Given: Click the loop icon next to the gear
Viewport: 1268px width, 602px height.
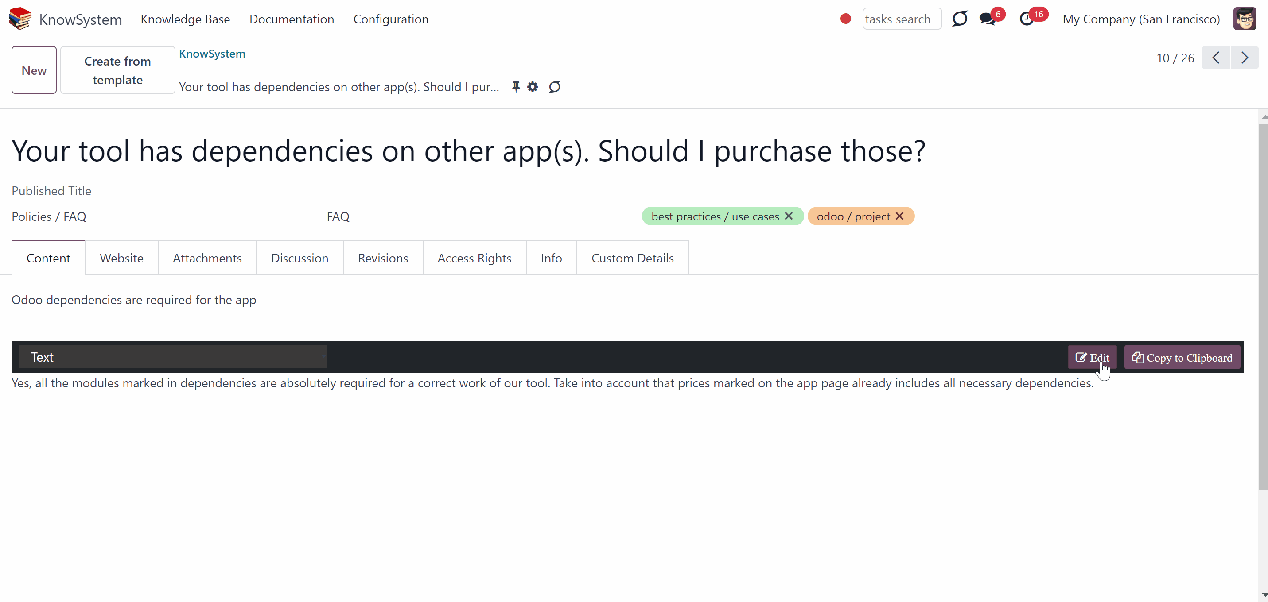Looking at the screenshot, I should click(555, 87).
